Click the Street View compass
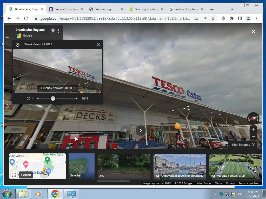266x199 pixels. [253, 118]
